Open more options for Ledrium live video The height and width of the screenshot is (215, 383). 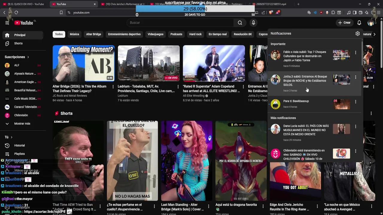pos(178,87)
